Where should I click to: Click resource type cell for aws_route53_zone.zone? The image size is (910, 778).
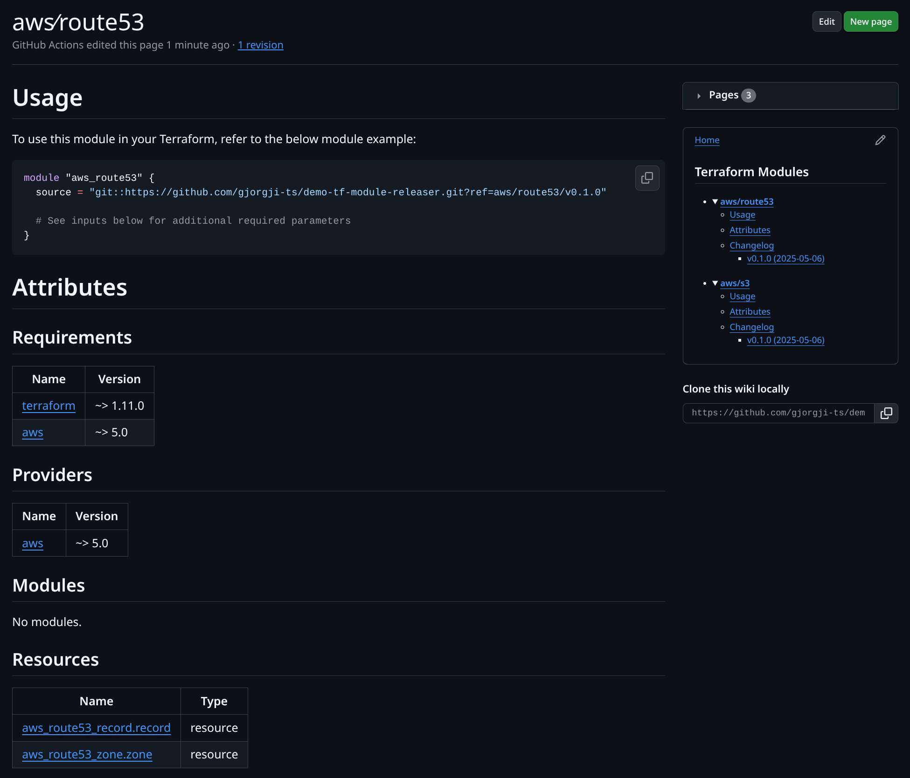tap(214, 755)
